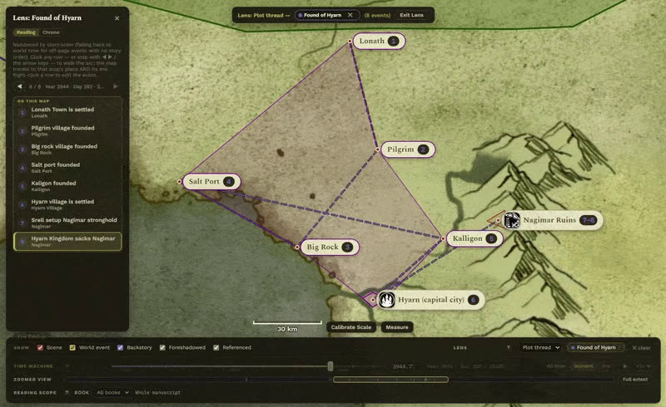Click the number 2 badge on Pilgrim
Image resolution: width=666 pixels, height=407 pixels.
point(423,150)
